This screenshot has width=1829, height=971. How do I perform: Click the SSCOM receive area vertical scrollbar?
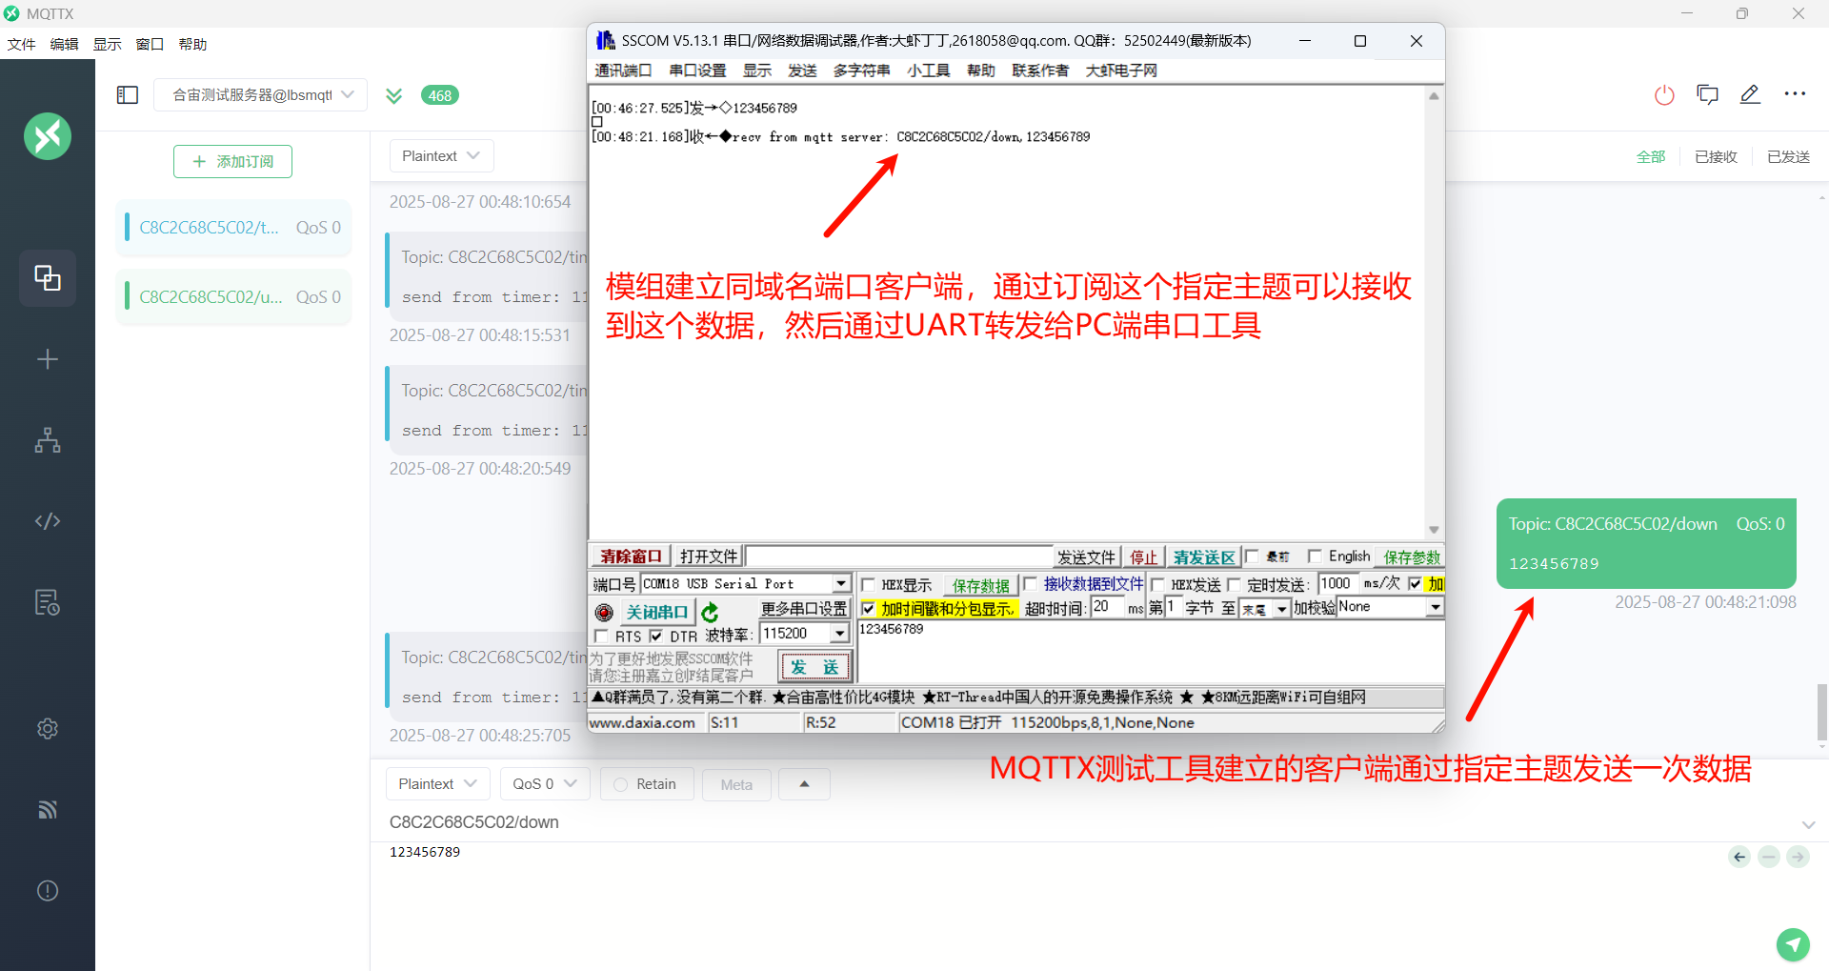pyautogui.click(x=1434, y=313)
